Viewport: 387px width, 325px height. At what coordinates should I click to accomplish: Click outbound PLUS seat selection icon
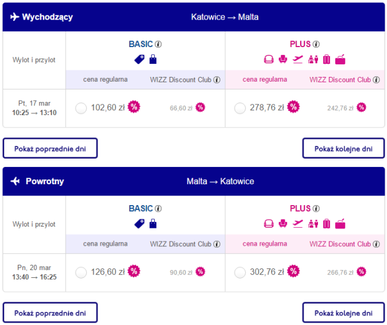tap(283, 59)
